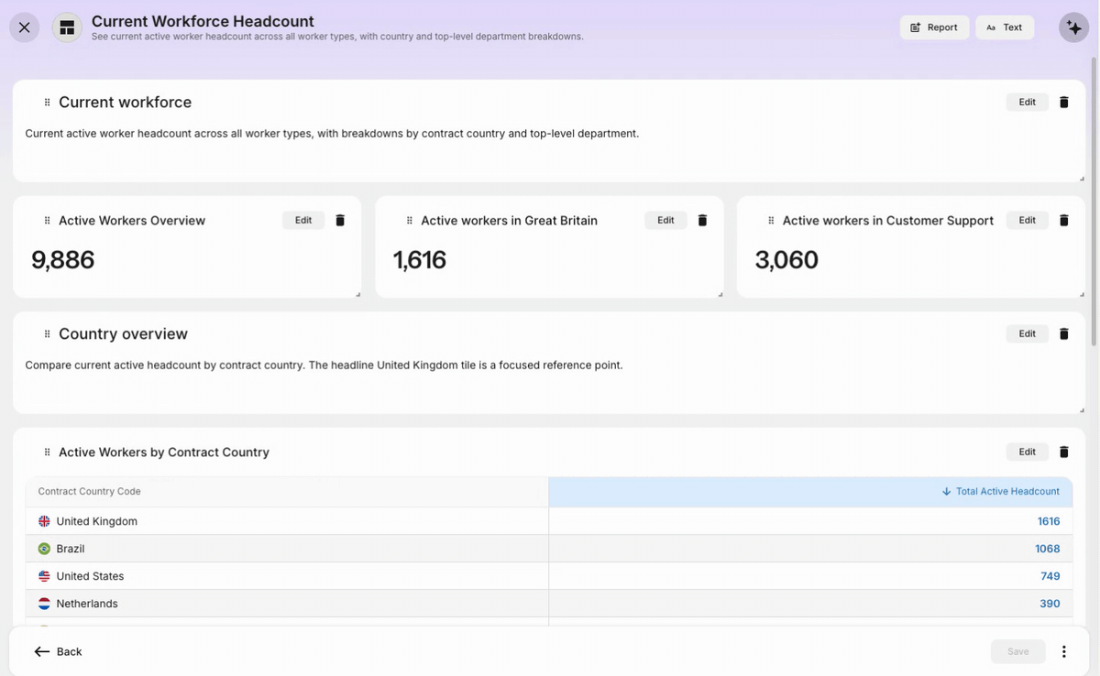Click the Netherlands flag icon
This screenshot has height=676, width=1100.
pos(44,604)
